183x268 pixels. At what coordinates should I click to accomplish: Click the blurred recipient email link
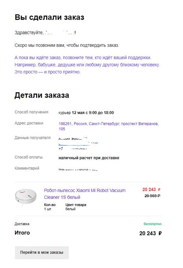click(78, 144)
